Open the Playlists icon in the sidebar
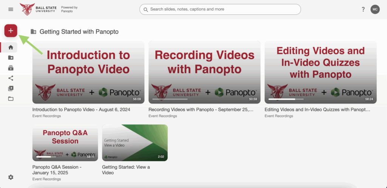This screenshot has height=188, width=387. pyautogui.click(x=11, y=88)
